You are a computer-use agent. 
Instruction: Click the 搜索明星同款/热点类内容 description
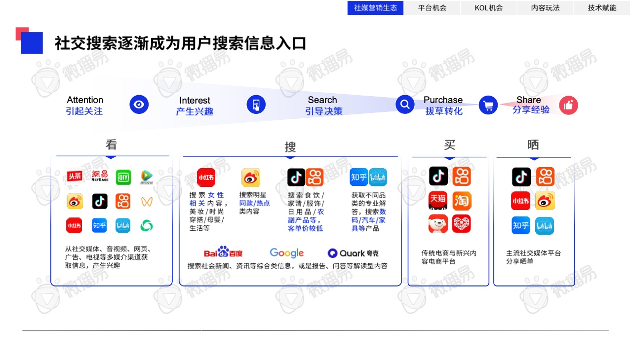pos(255,203)
